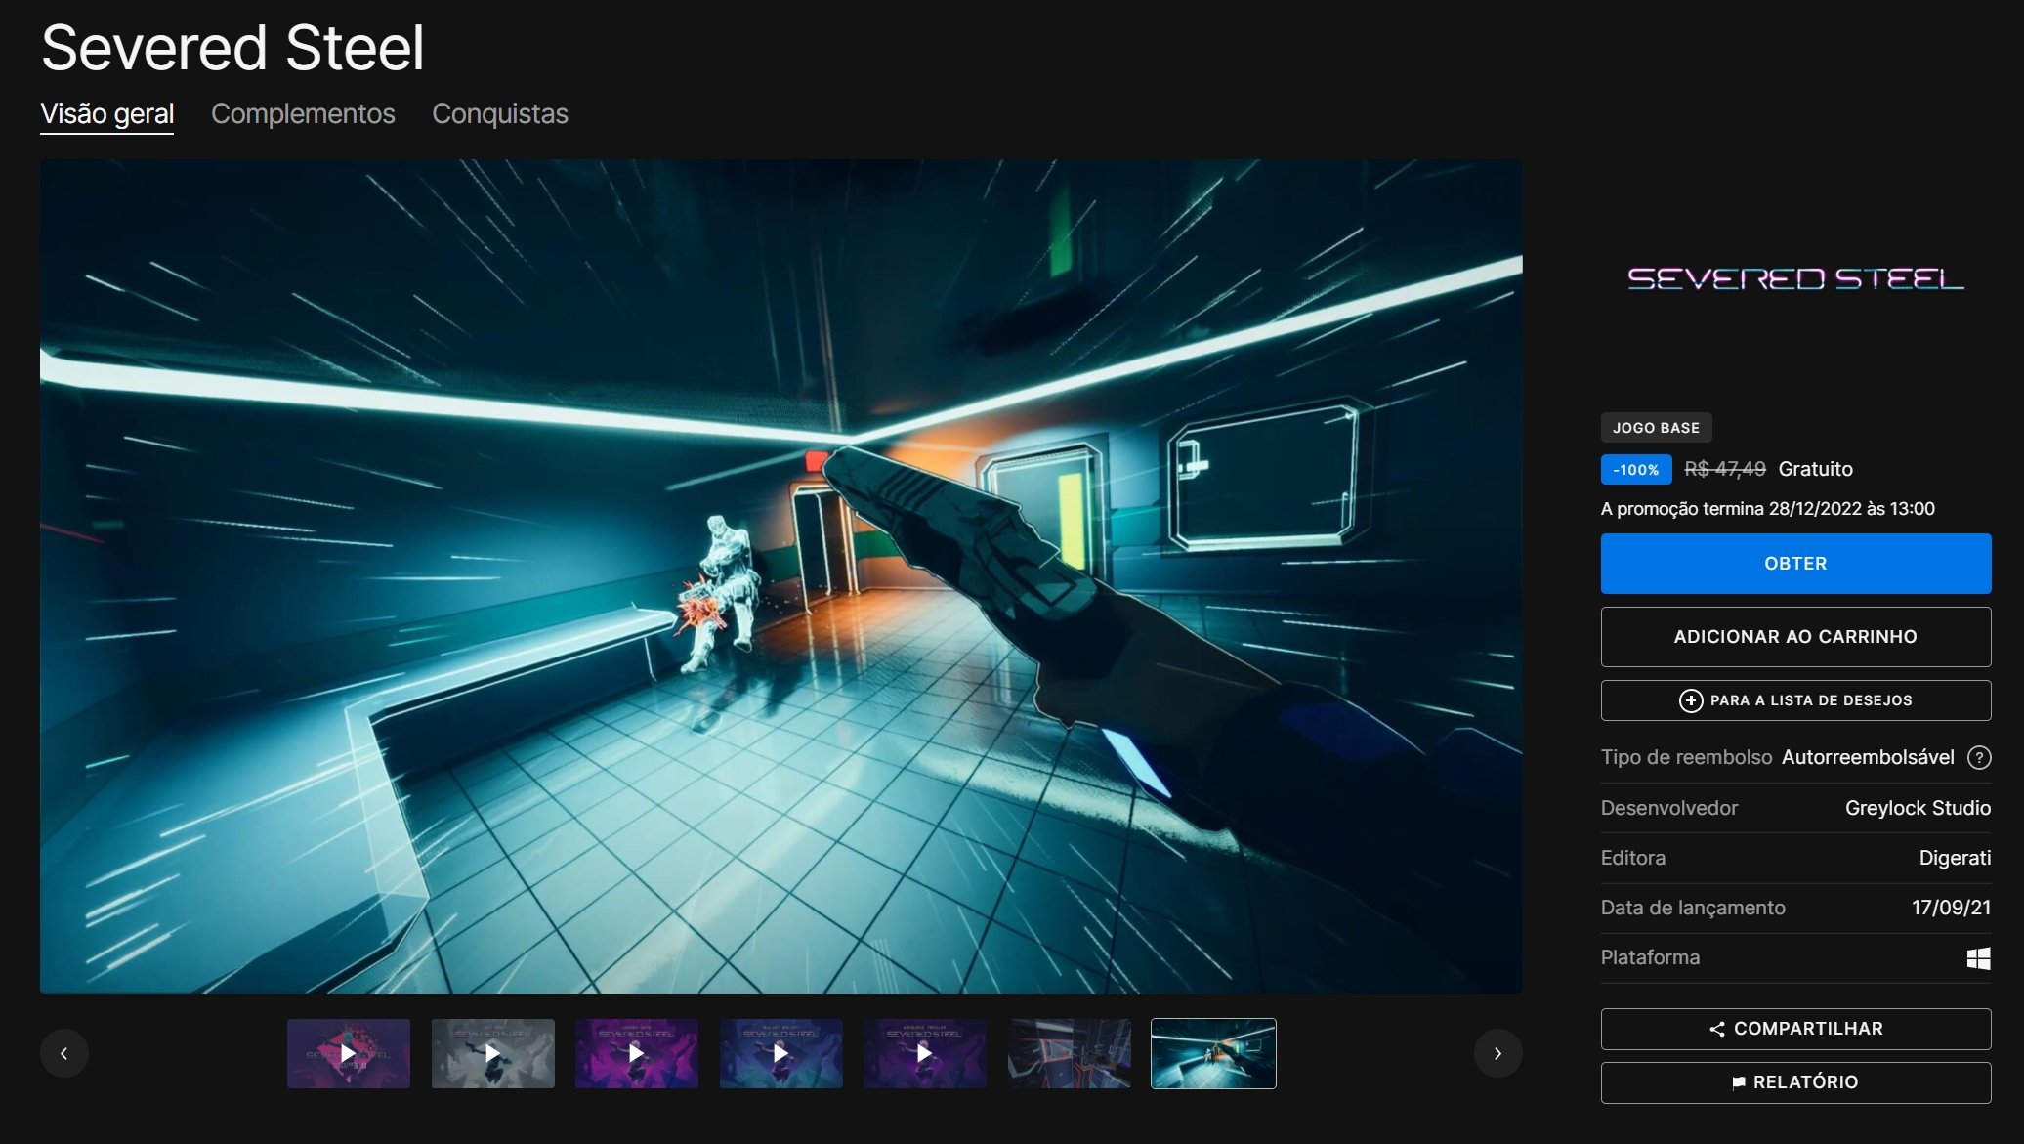This screenshot has height=1144, width=2024.
Task: Click the Greylock Studio developer link
Action: click(x=1918, y=808)
